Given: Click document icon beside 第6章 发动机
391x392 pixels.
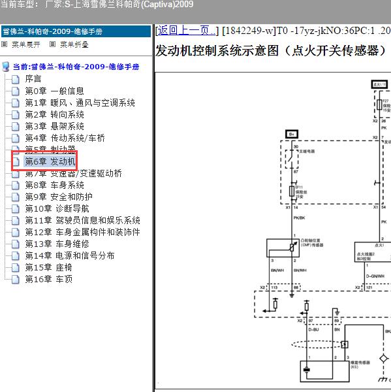Looking at the screenshot, I should click(x=16, y=162).
